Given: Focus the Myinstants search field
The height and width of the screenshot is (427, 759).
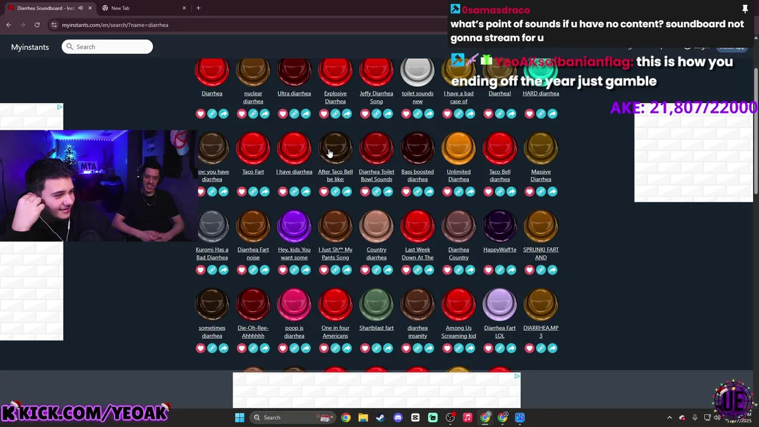Looking at the screenshot, I should (x=107, y=47).
